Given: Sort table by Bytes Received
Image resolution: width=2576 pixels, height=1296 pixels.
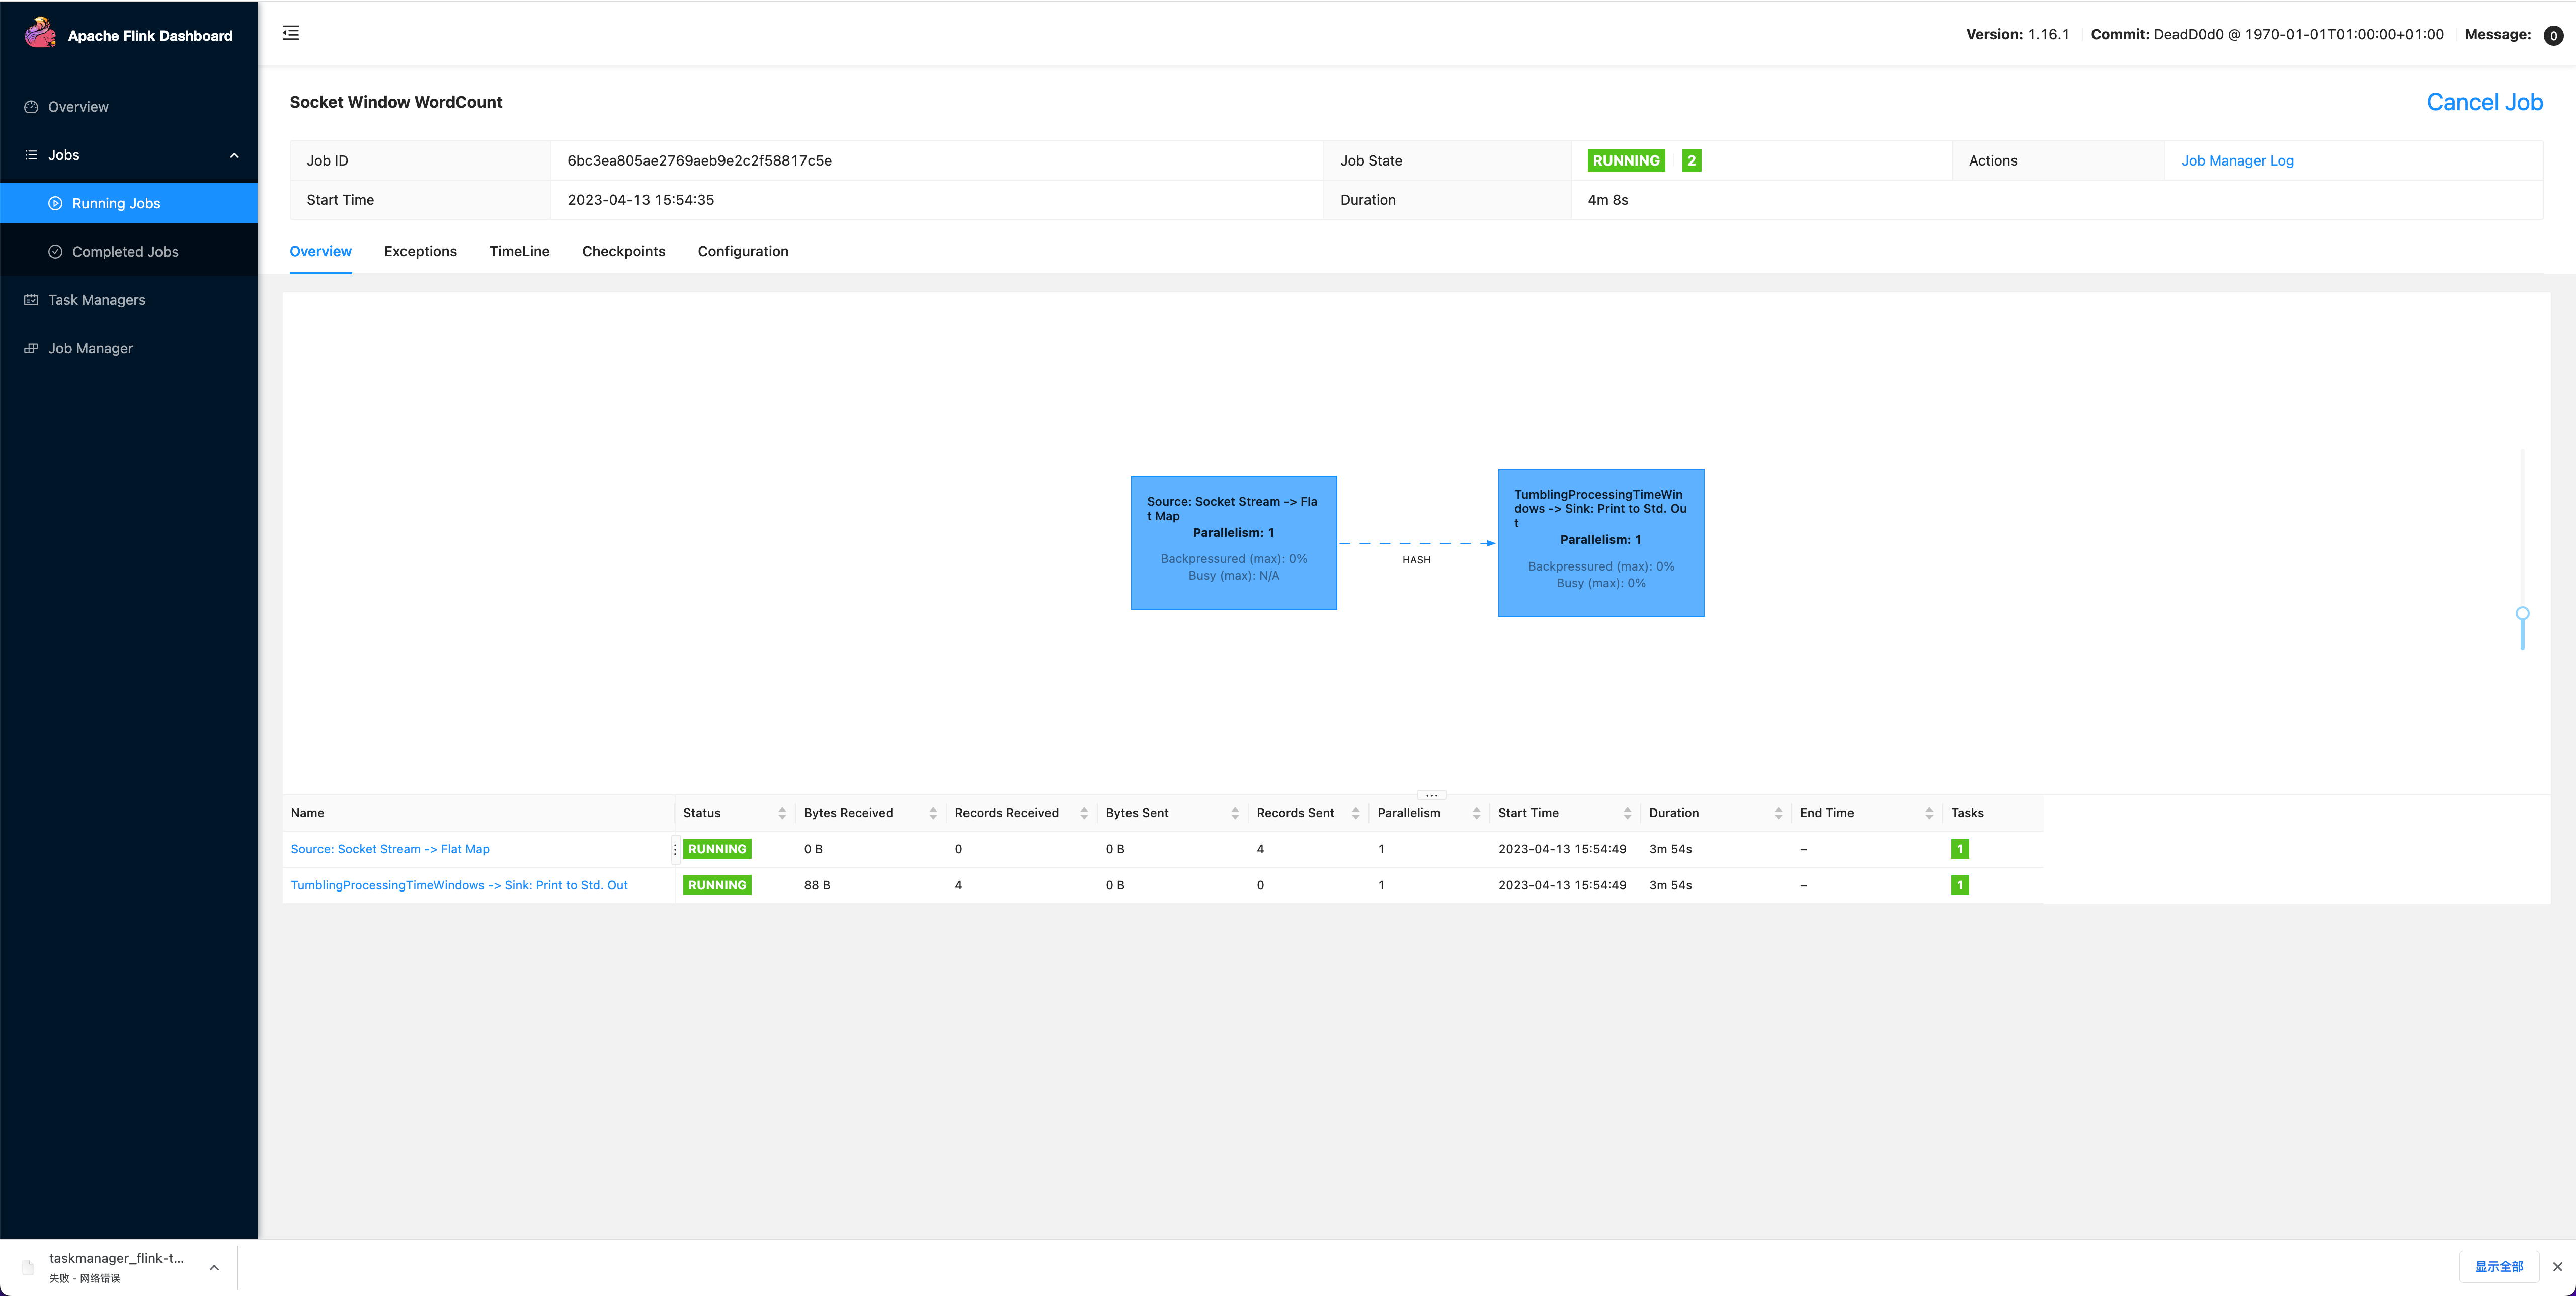Looking at the screenshot, I should (x=932, y=813).
